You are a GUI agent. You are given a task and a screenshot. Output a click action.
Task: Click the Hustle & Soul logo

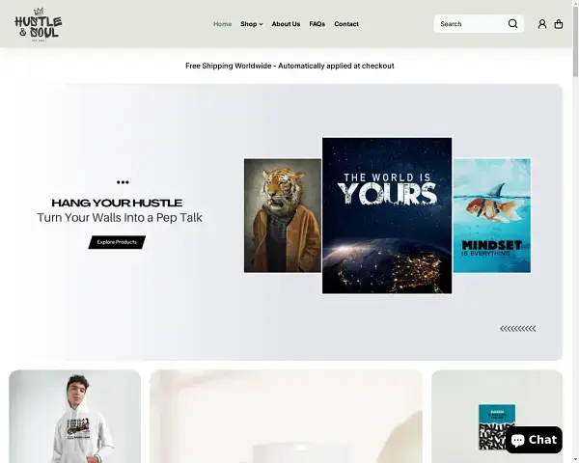click(x=39, y=24)
